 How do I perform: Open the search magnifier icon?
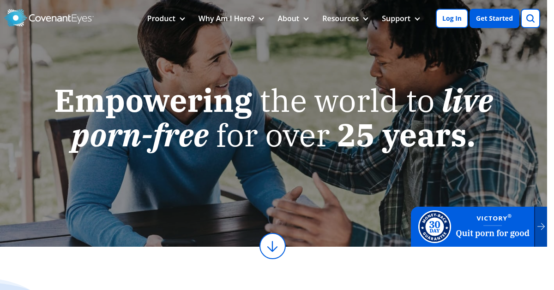(530, 18)
